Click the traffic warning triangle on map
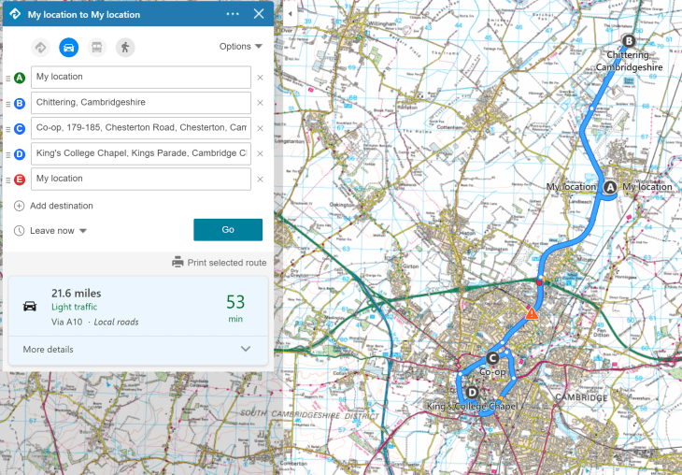 (532, 314)
